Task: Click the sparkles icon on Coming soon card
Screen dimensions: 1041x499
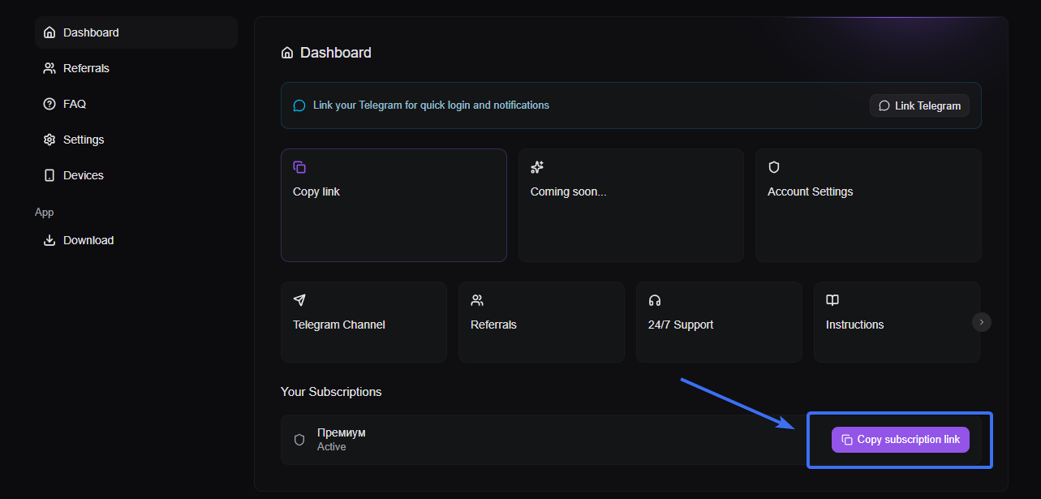Action: [x=537, y=167]
